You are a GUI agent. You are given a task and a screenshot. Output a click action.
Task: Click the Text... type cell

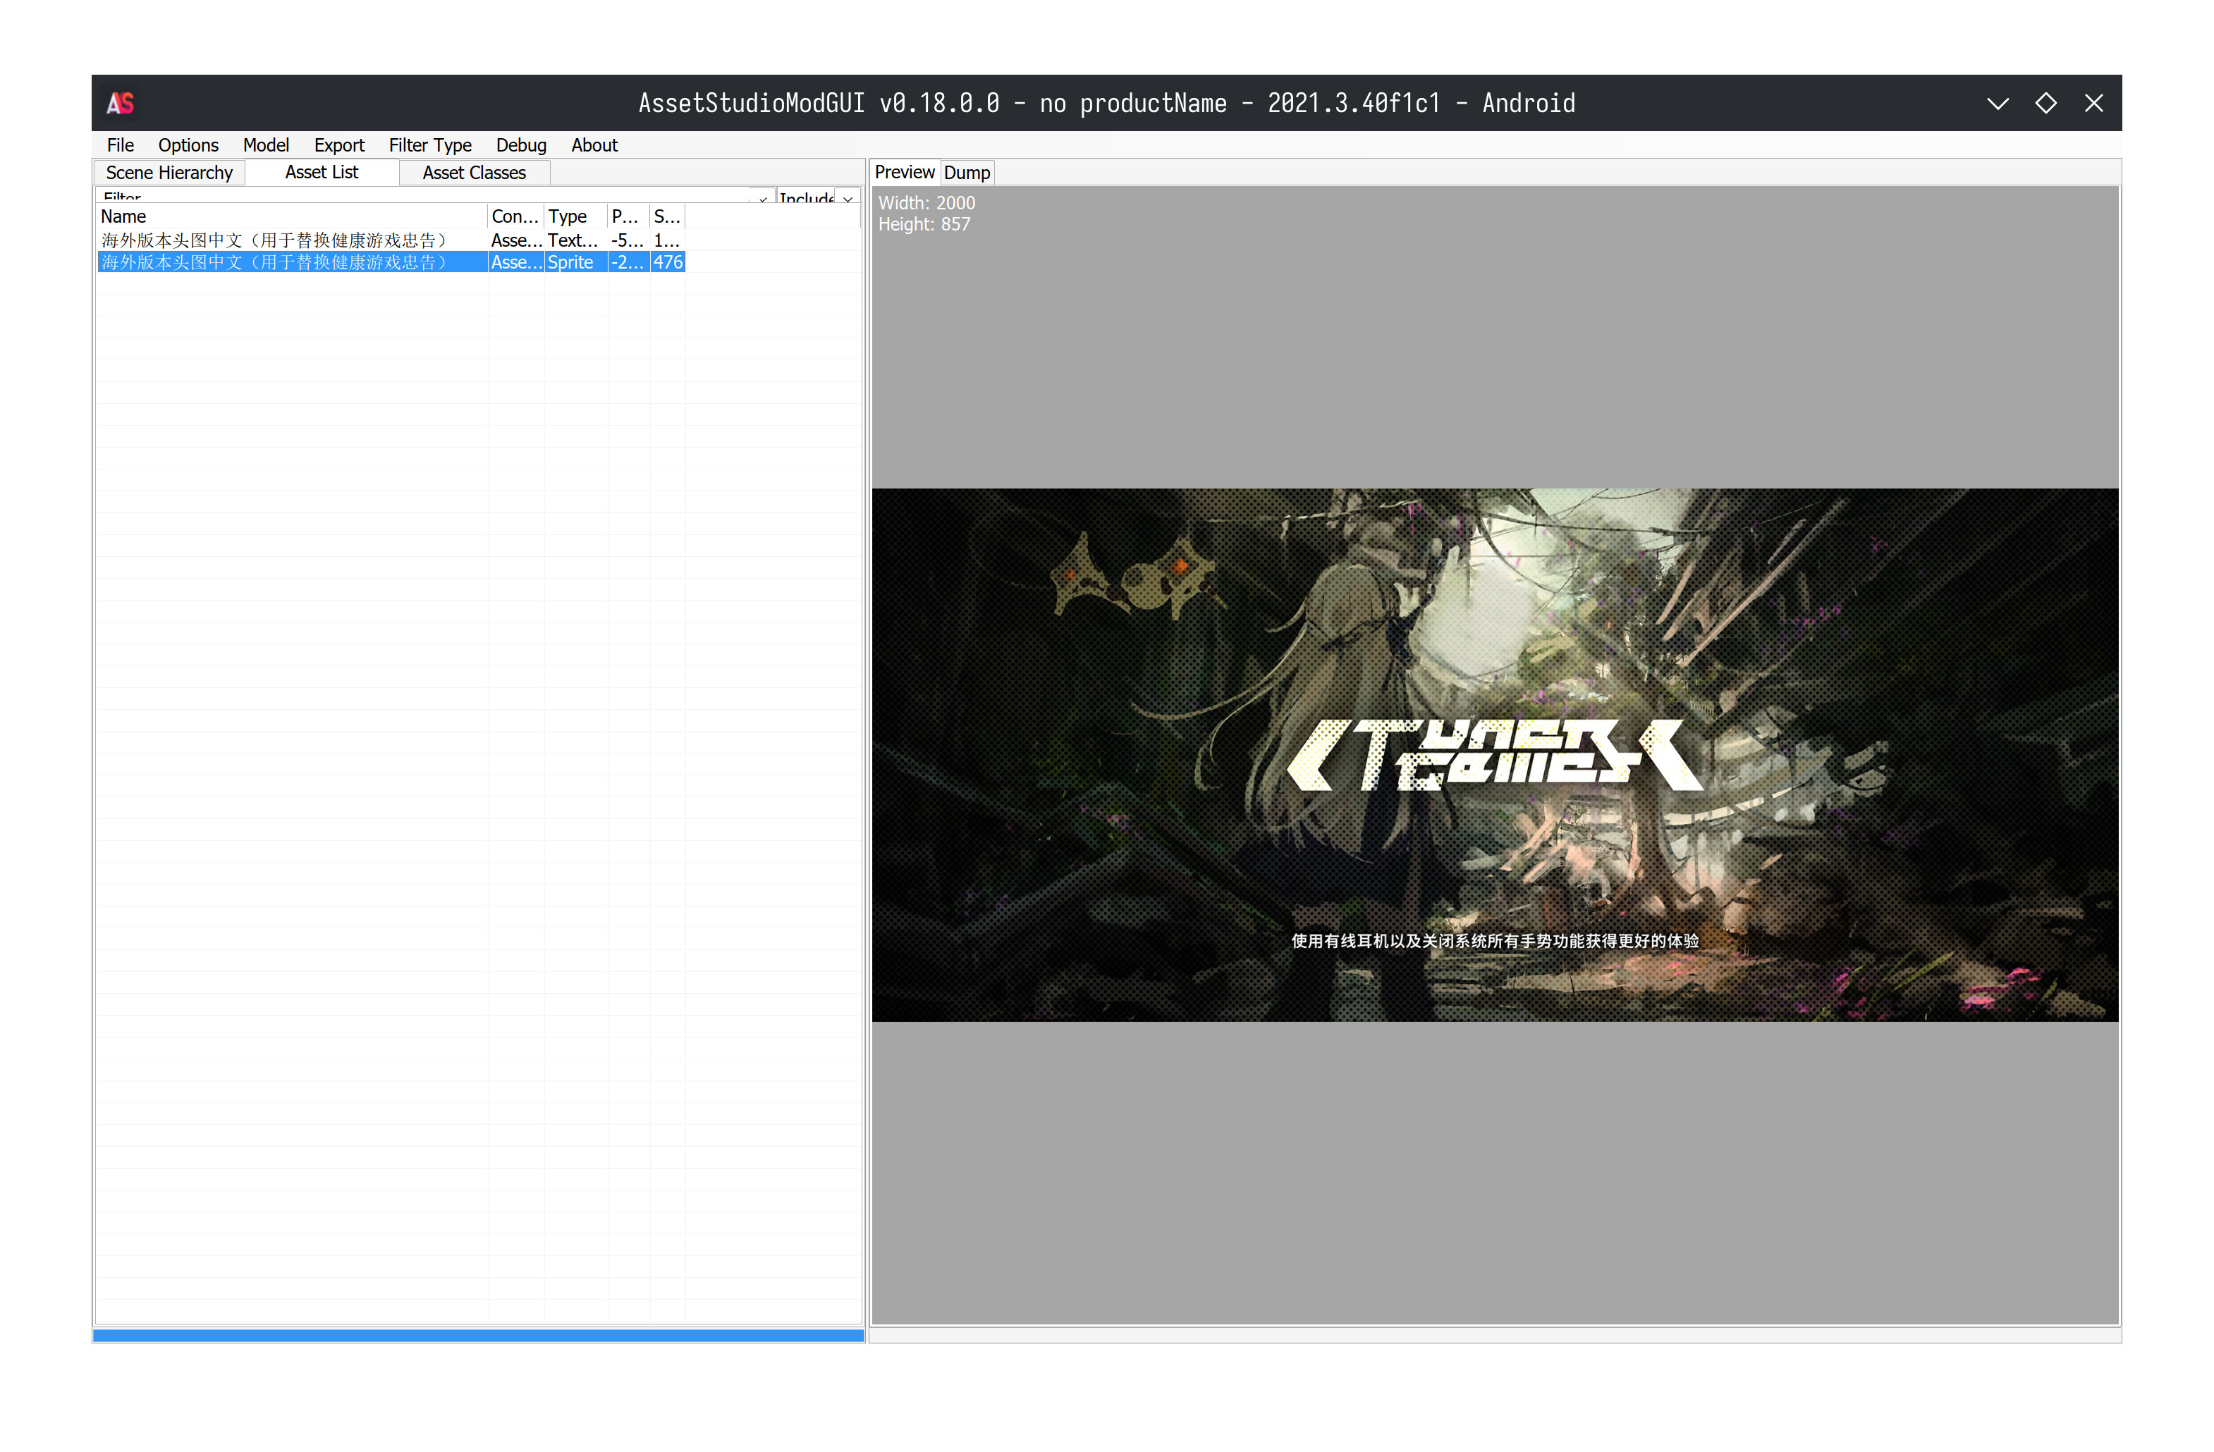pyautogui.click(x=576, y=240)
